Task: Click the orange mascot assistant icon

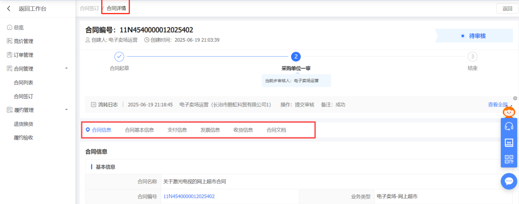Action: tap(509, 112)
